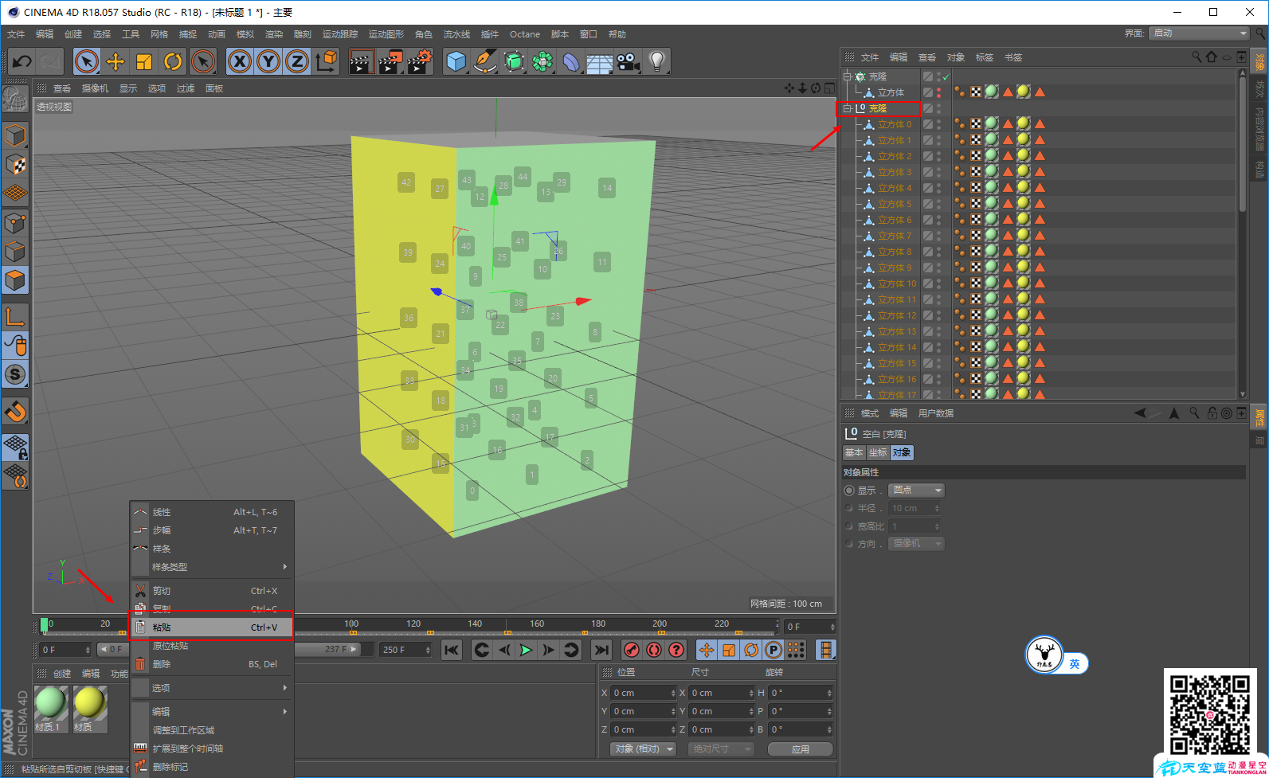Toggle lower red render dot of 立方体
This screenshot has height=778, width=1269.
(939, 96)
